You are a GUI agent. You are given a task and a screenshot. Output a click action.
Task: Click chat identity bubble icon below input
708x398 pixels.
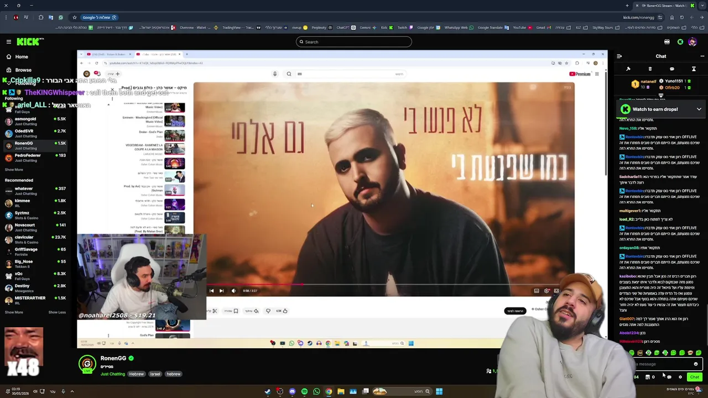click(669, 377)
